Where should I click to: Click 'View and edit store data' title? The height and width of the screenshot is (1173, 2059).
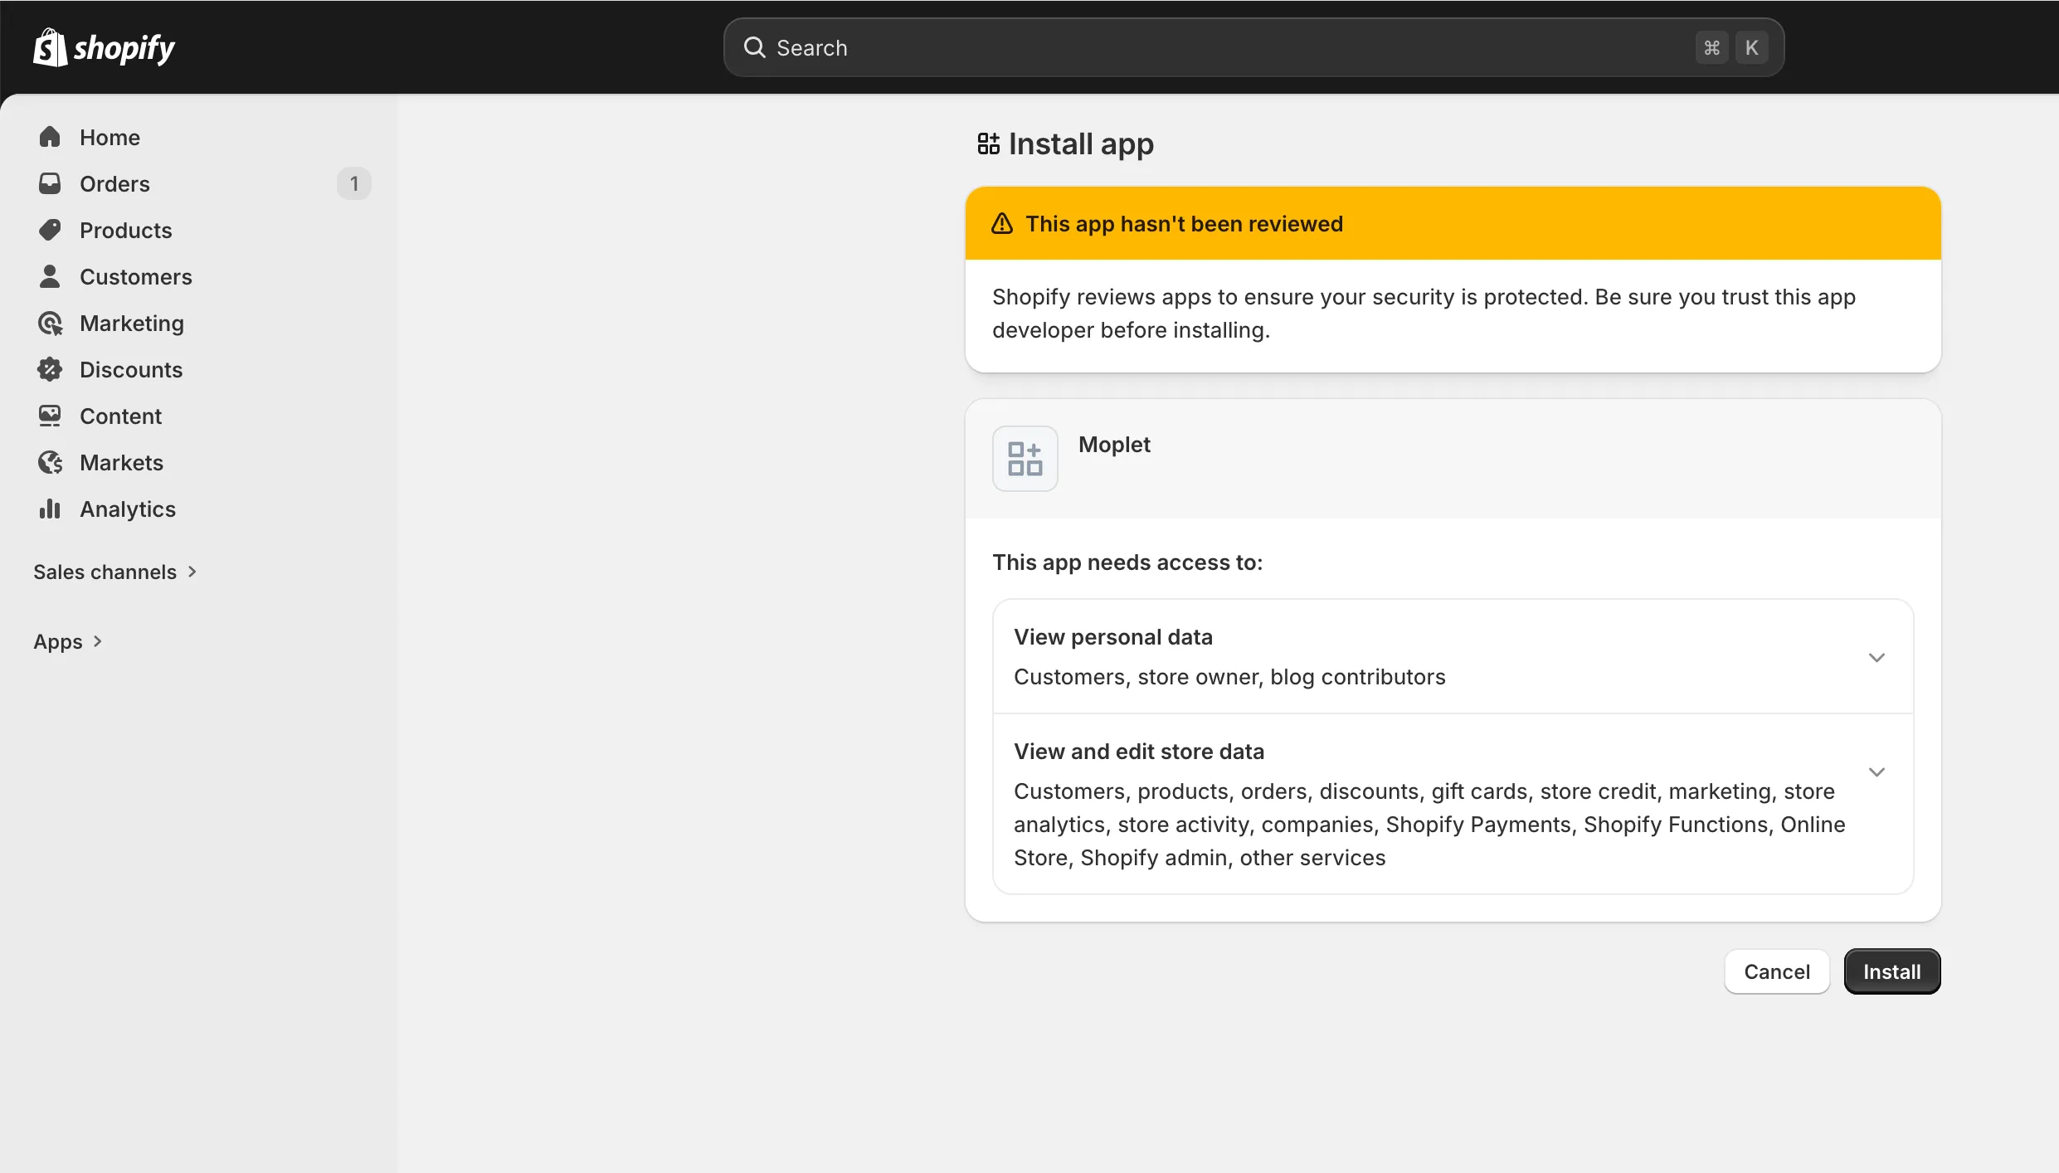1139,752
